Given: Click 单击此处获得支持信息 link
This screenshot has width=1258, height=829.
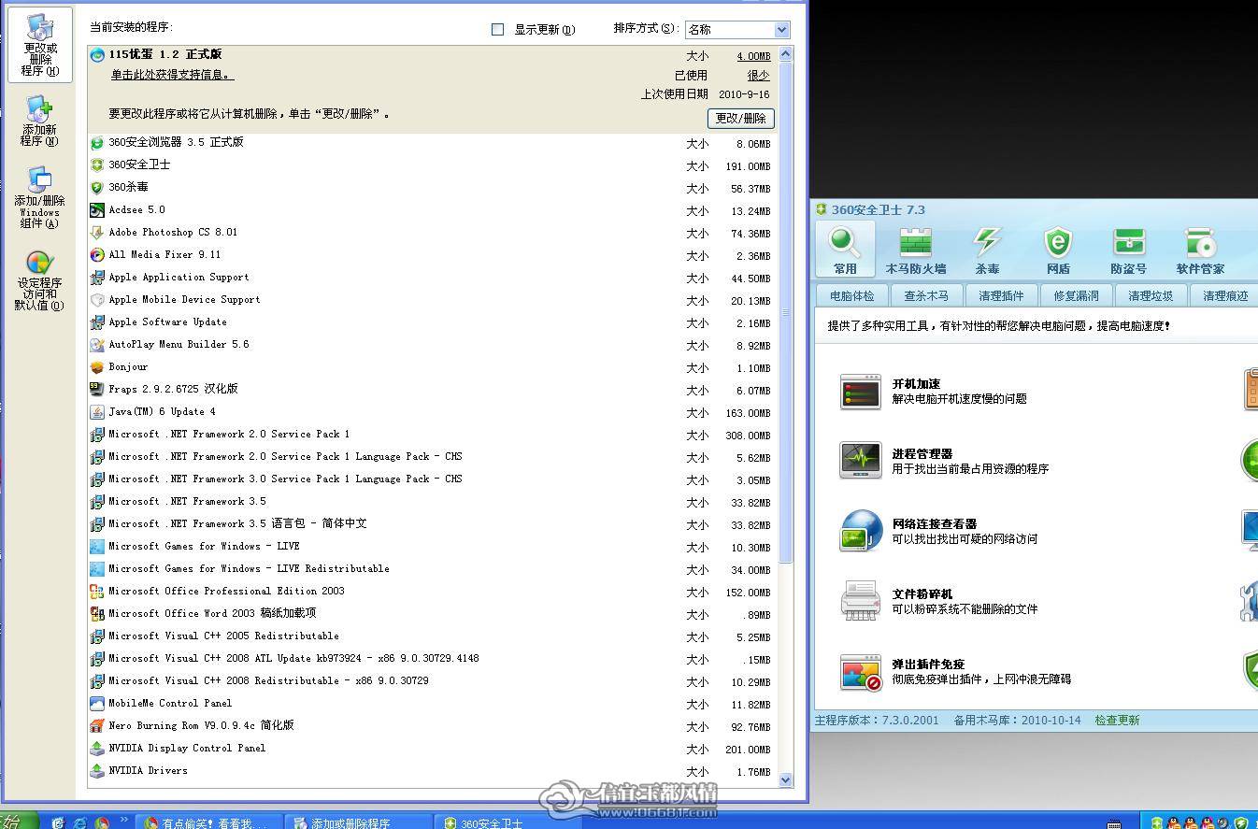Looking at the screenshot, I should [x=172, y=75].
